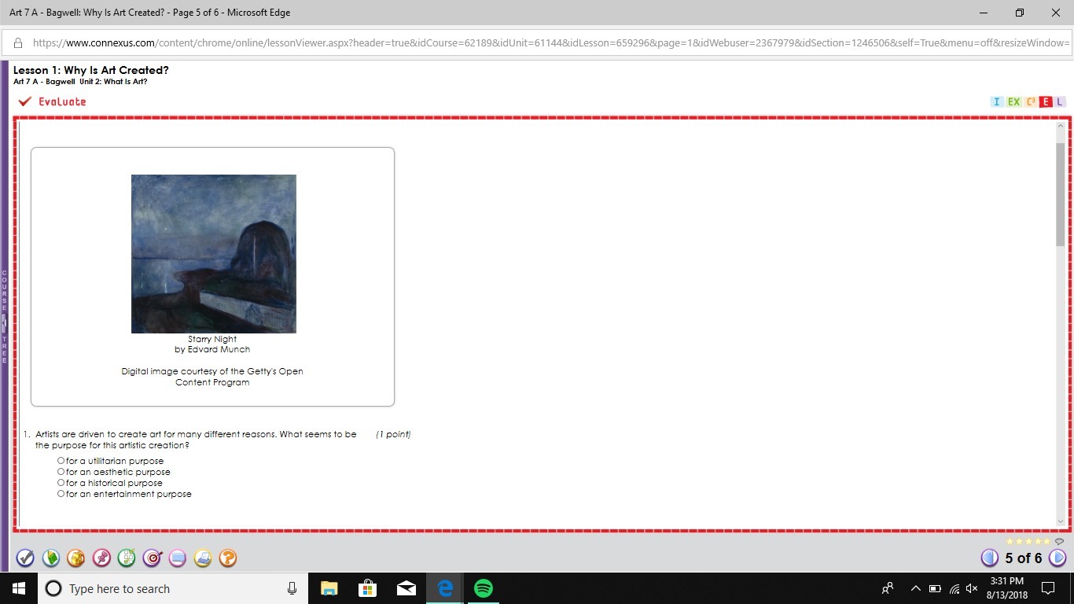Screen dimensions: 1074x604
Task: Go to the previous lesson page arrow
Action: [990, 558]
